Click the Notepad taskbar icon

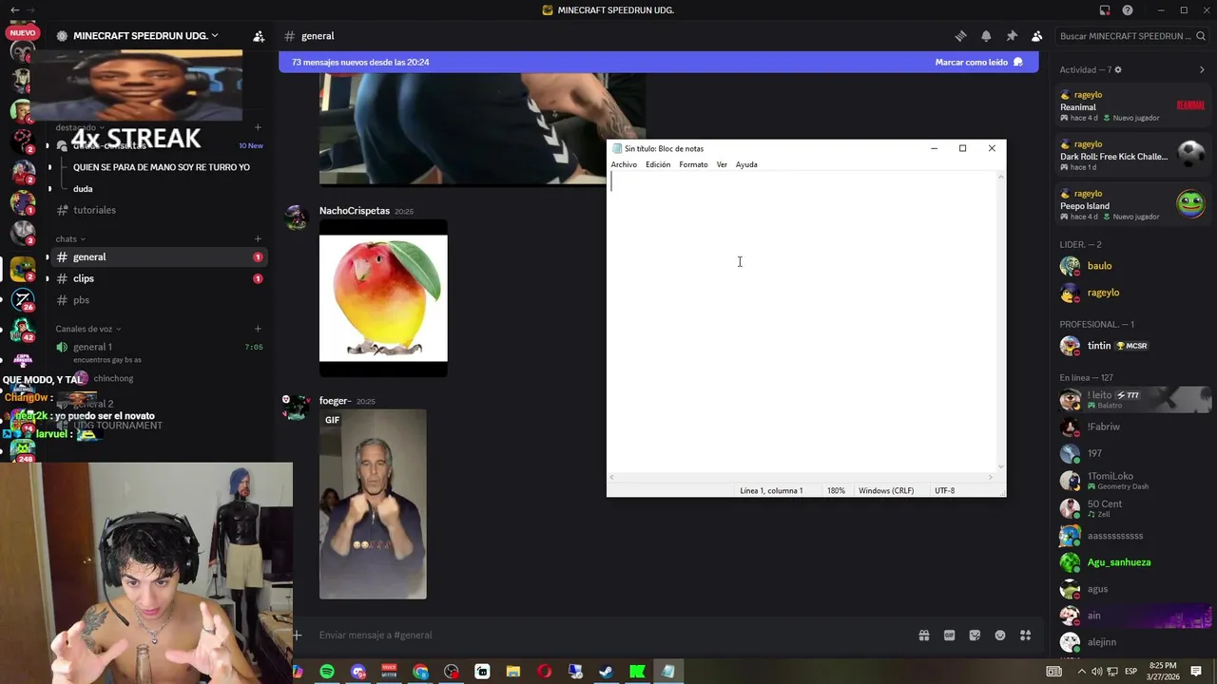[668, 672]
